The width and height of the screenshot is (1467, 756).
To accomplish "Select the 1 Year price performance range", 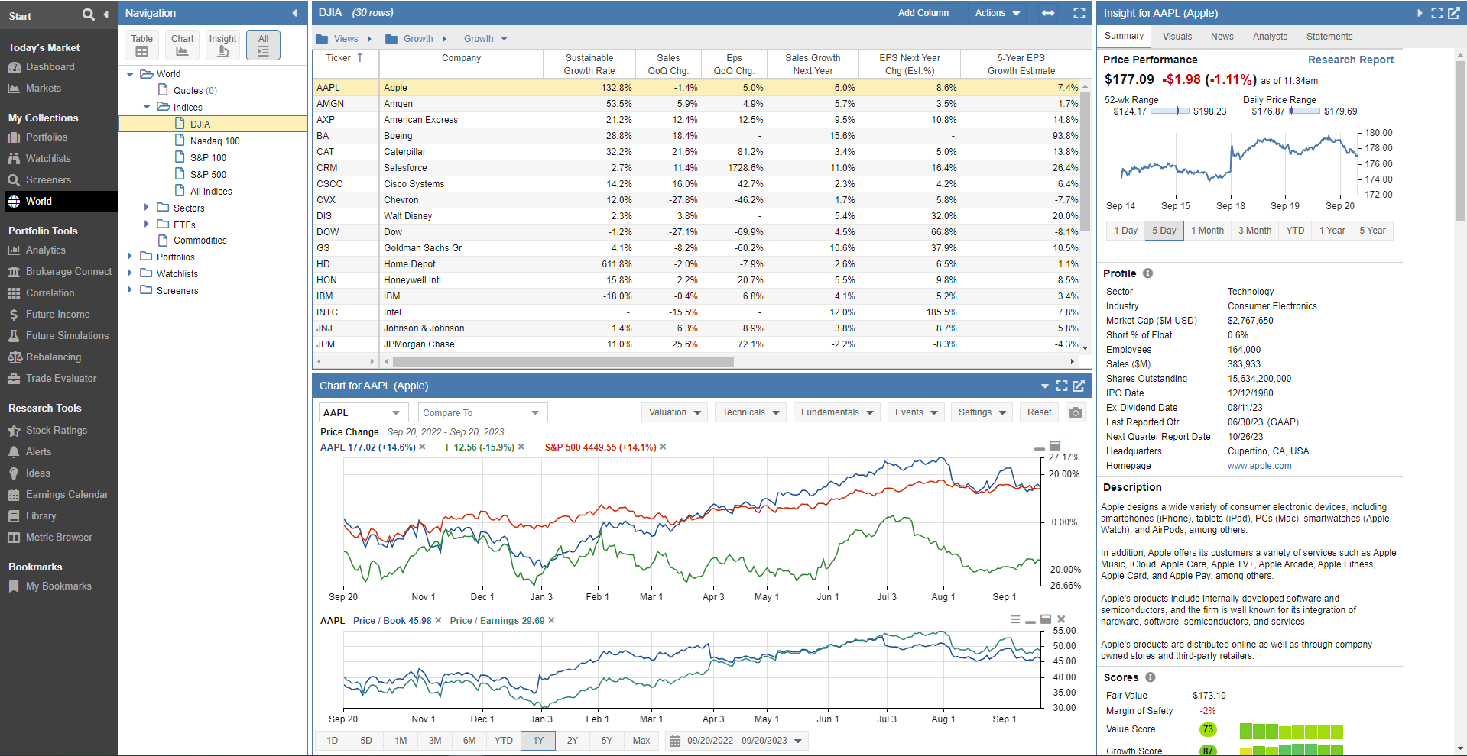I will click(x=1332, y=231).
